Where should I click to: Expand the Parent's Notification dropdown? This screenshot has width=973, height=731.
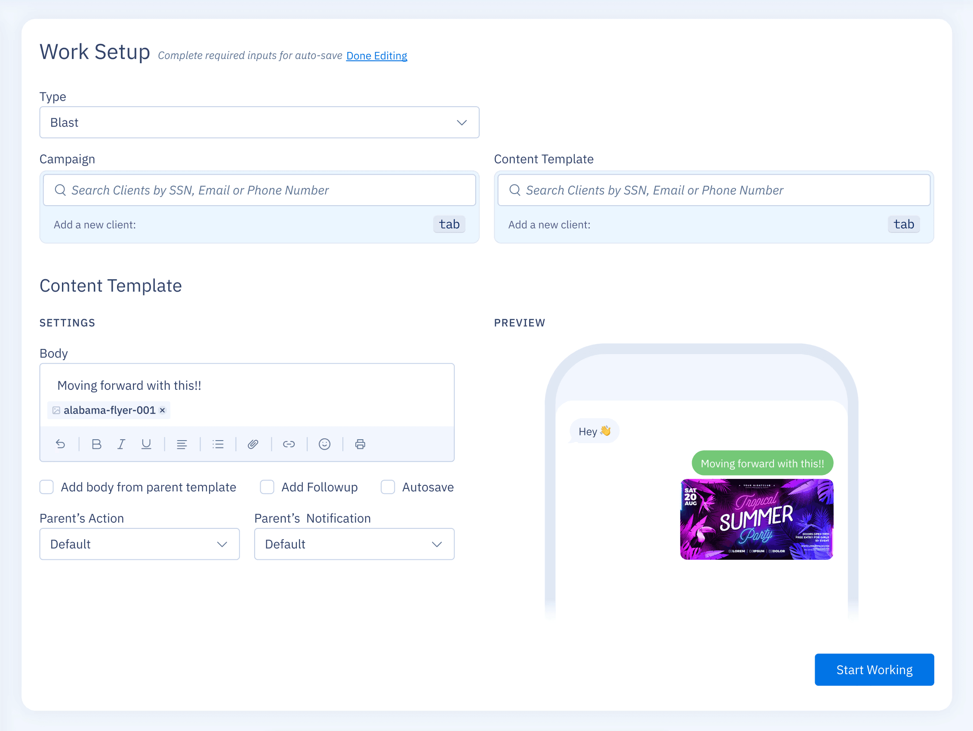click(354, 544)
